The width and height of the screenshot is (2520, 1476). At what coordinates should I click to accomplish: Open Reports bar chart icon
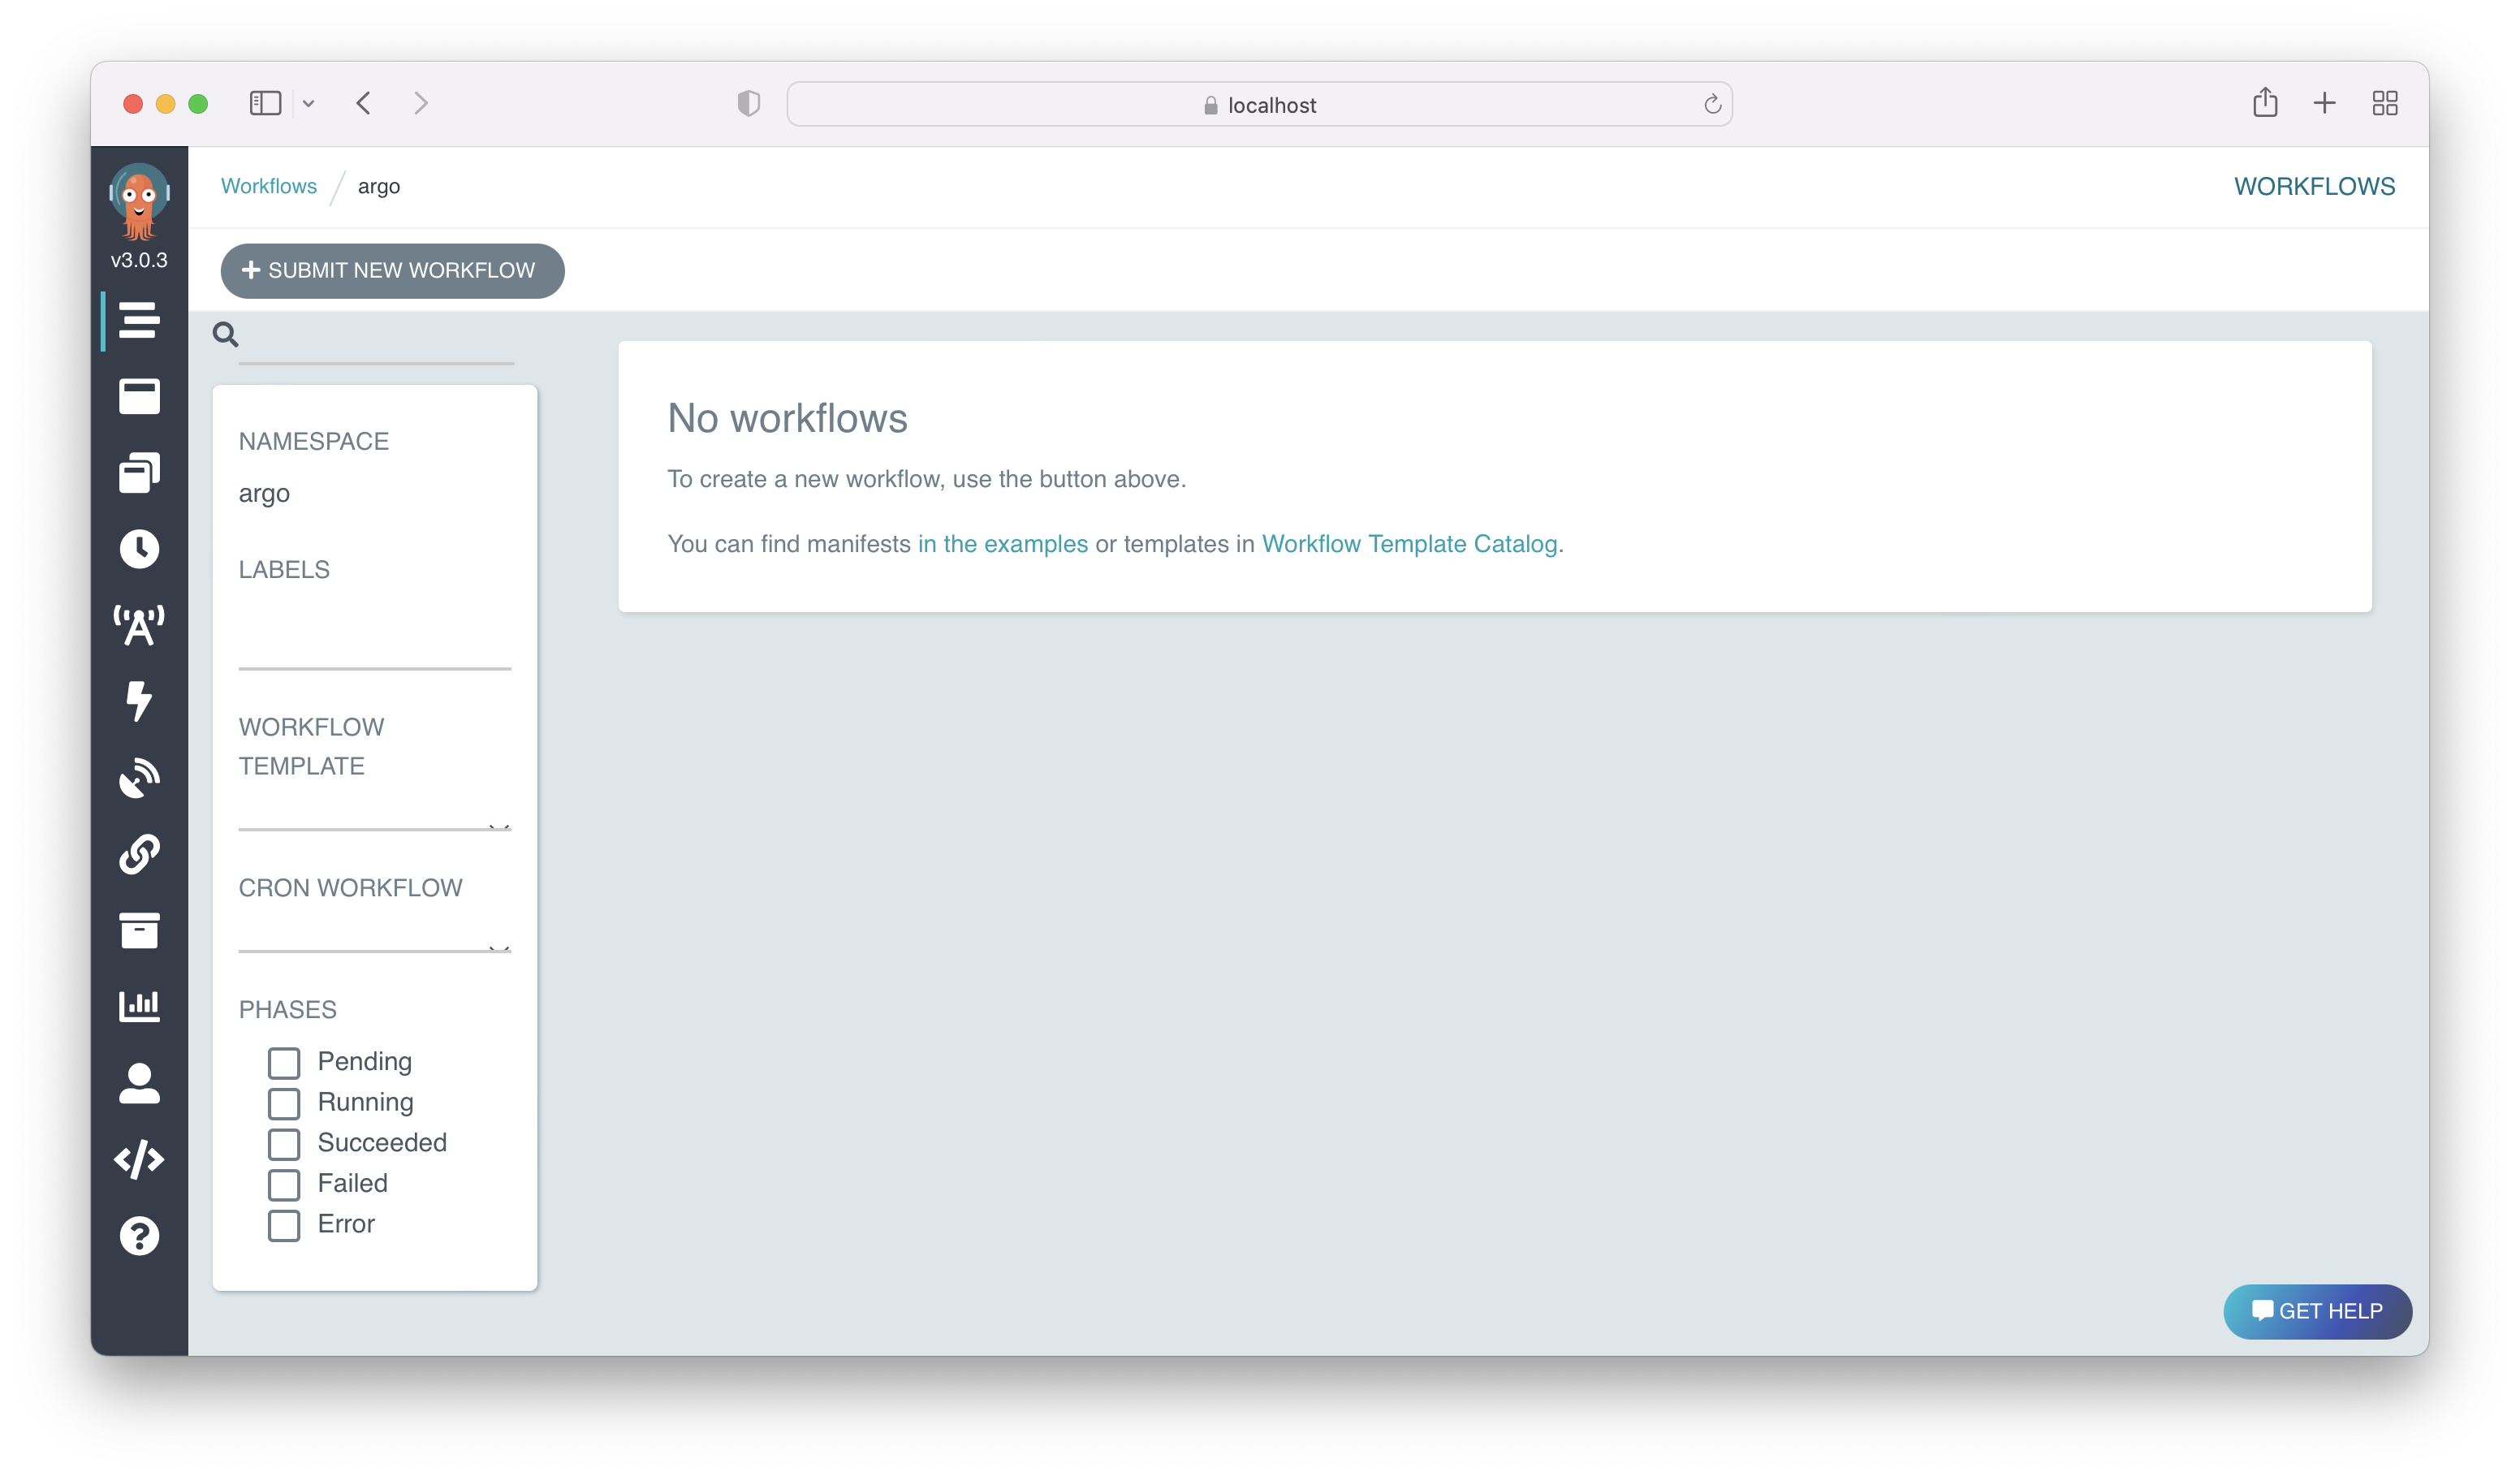coord(139,1006)
